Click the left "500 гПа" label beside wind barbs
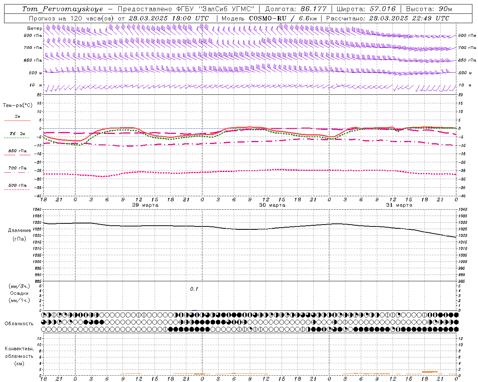This screenshot has width=478, height=382. click(x=33, y=35)
